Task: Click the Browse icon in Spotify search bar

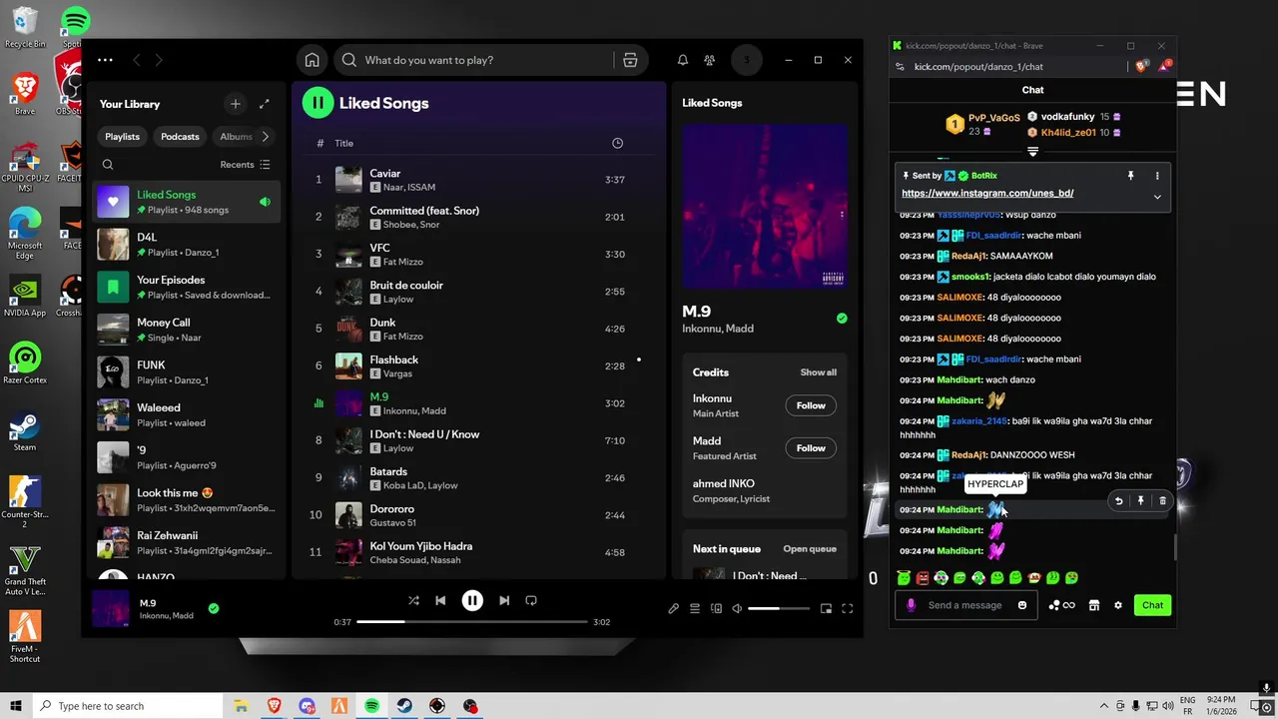Action: (x=630, y=60)
